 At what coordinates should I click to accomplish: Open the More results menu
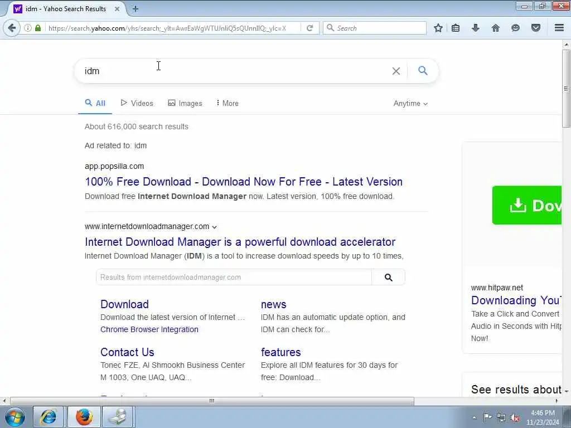coord(228,103)
